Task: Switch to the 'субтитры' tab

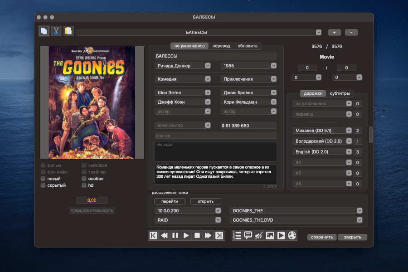Action: pyautogui.click(x=340, y=93)
